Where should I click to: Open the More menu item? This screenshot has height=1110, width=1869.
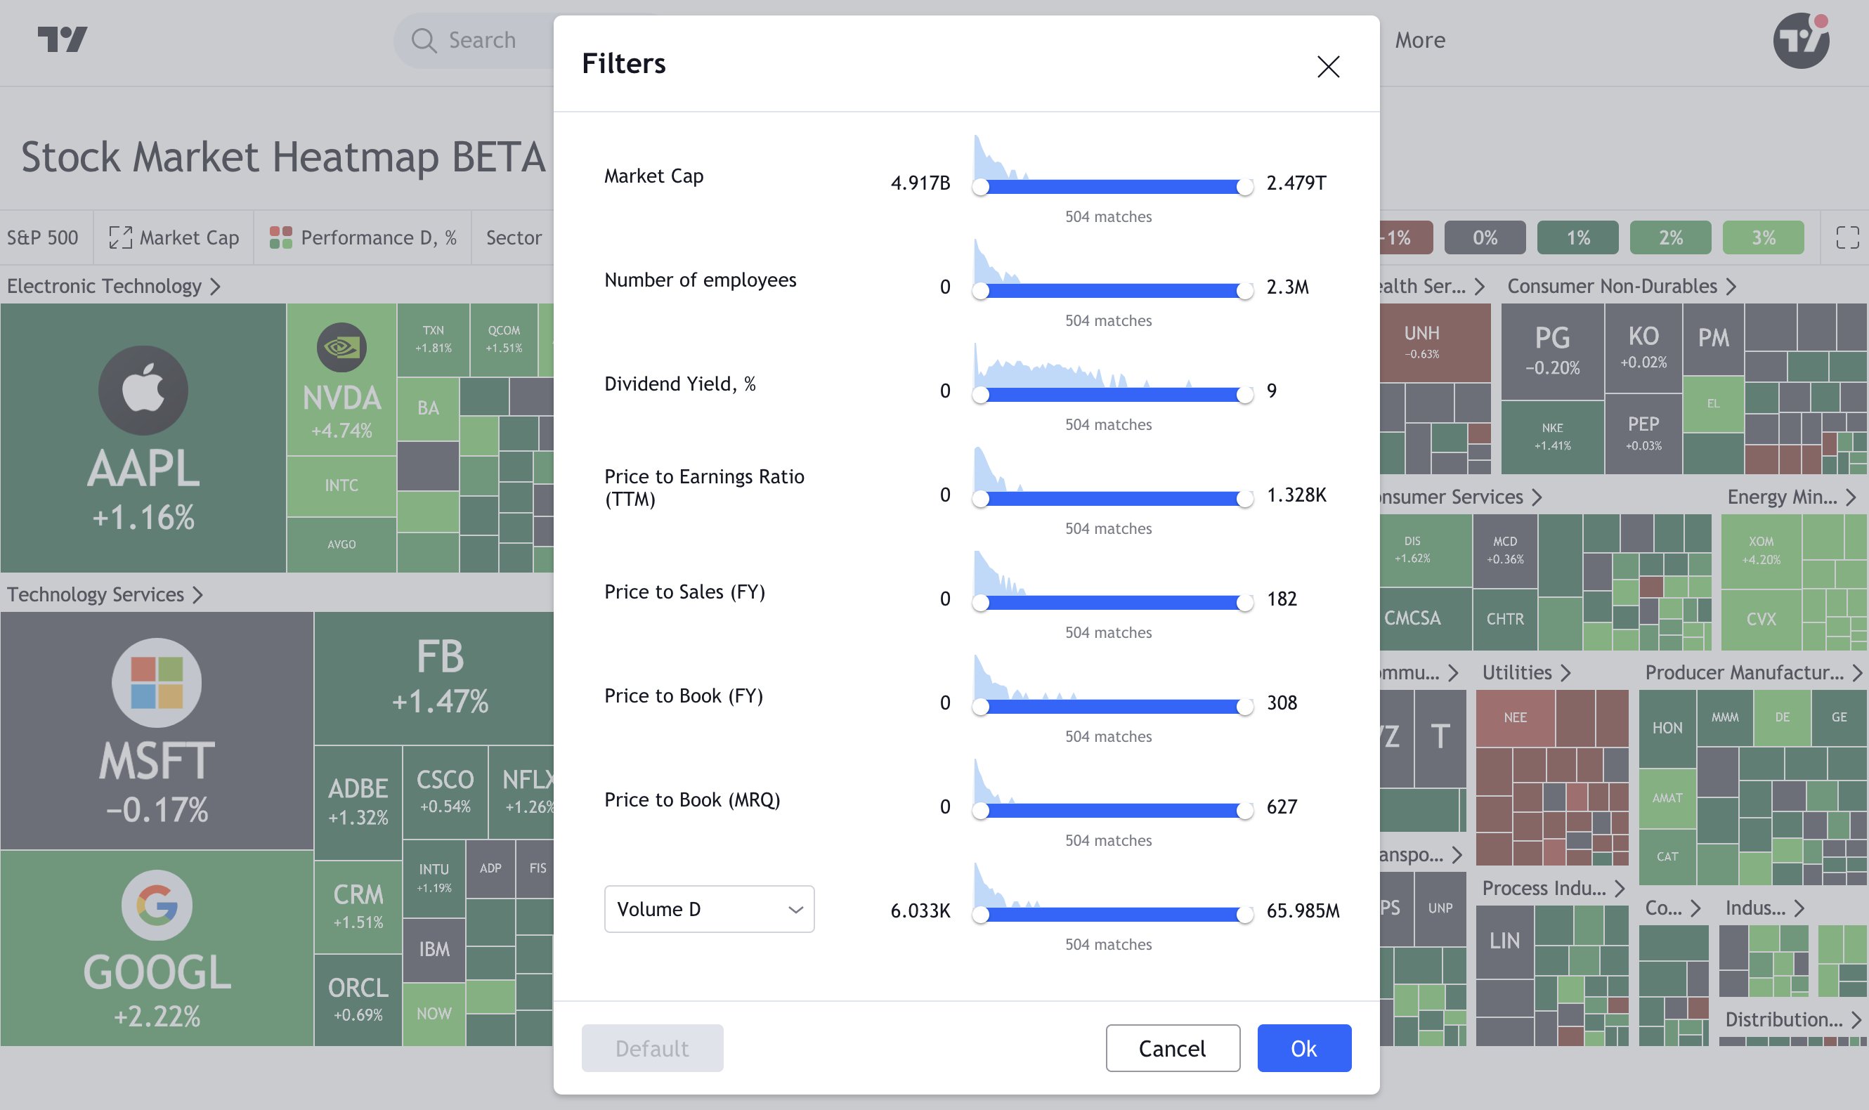point(1419,40)
